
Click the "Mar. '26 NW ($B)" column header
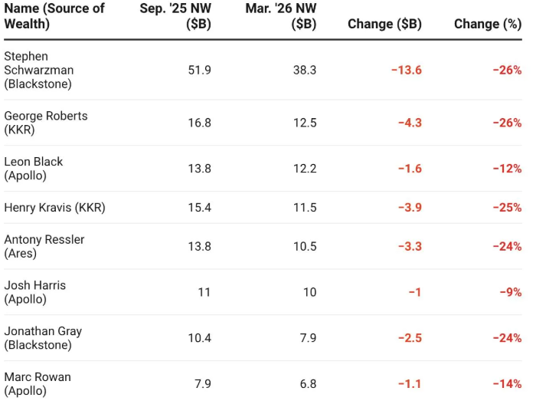click(x=281, y=16)
